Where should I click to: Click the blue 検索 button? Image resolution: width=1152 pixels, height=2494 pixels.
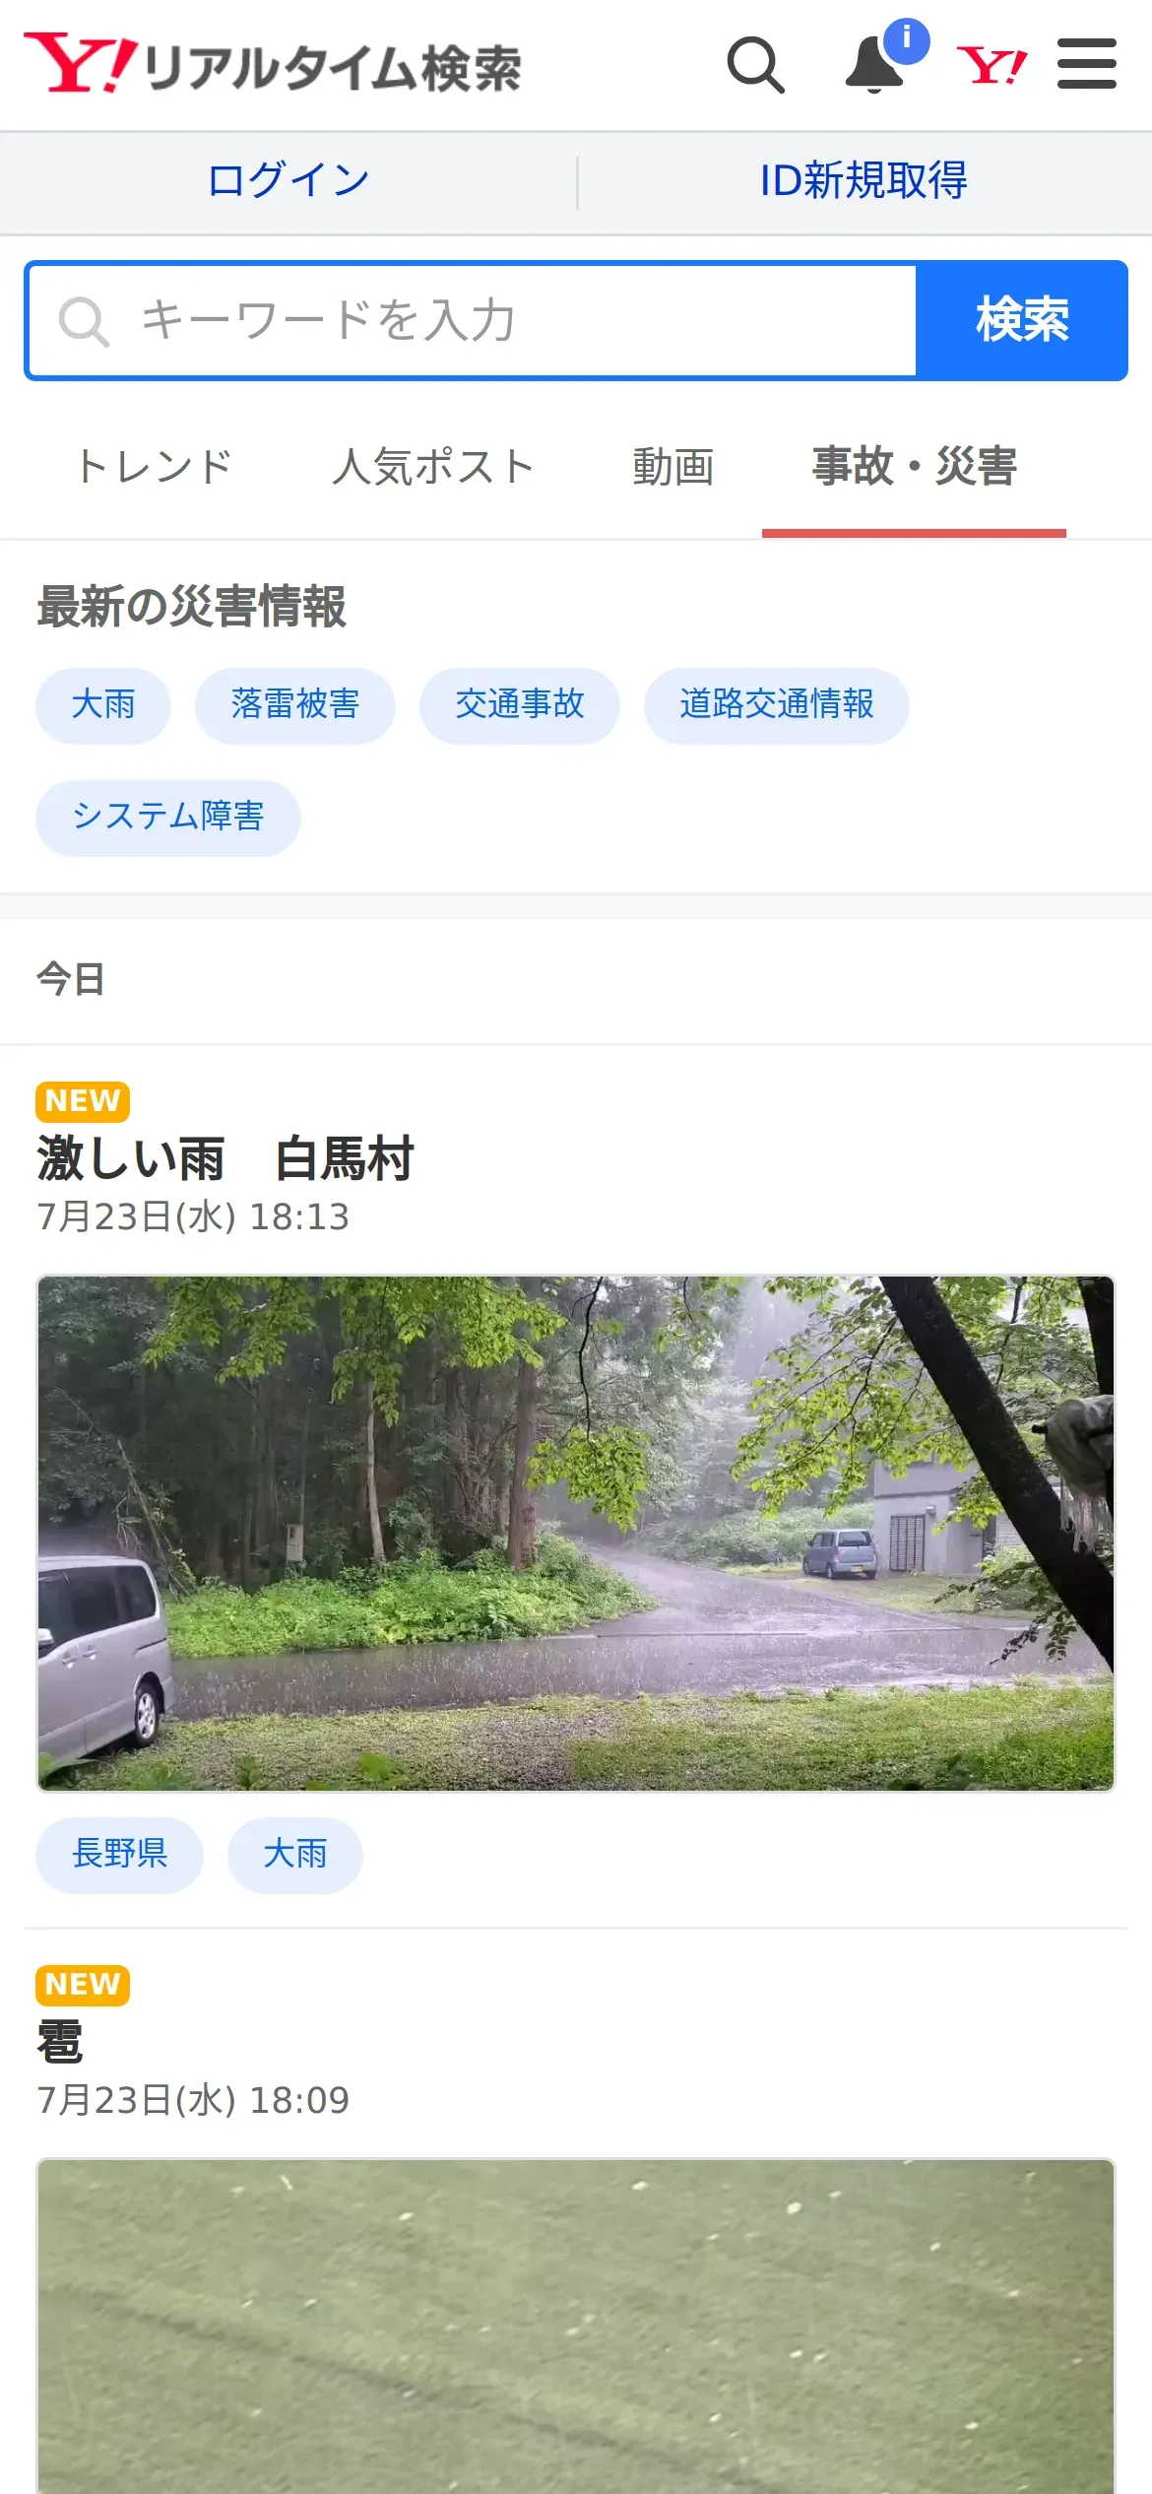[x=1022, y=320]
